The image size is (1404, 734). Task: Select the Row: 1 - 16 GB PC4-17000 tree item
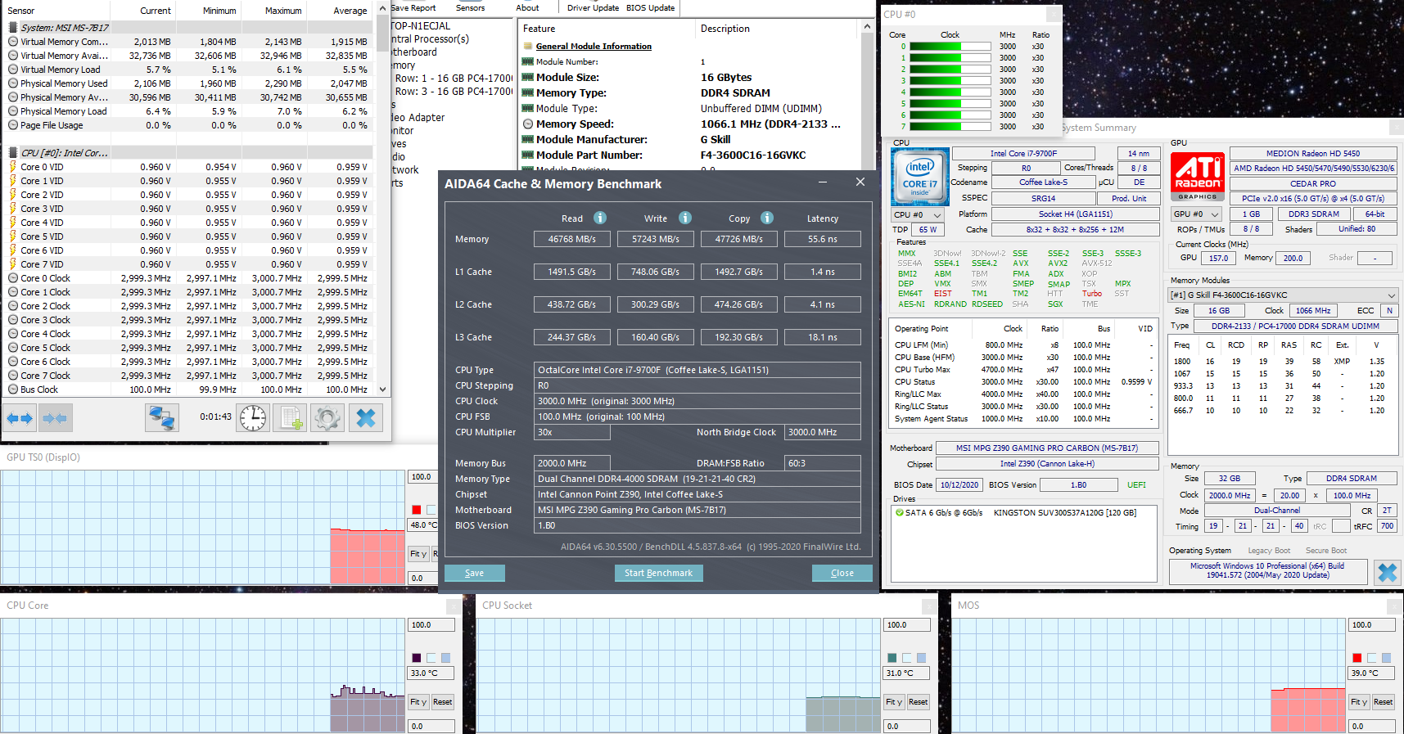(454, 79)
